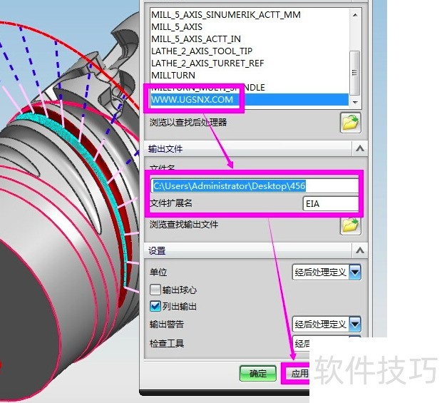Click the browse output file folder icon
442x403 pixels.
tap(350, 225)
